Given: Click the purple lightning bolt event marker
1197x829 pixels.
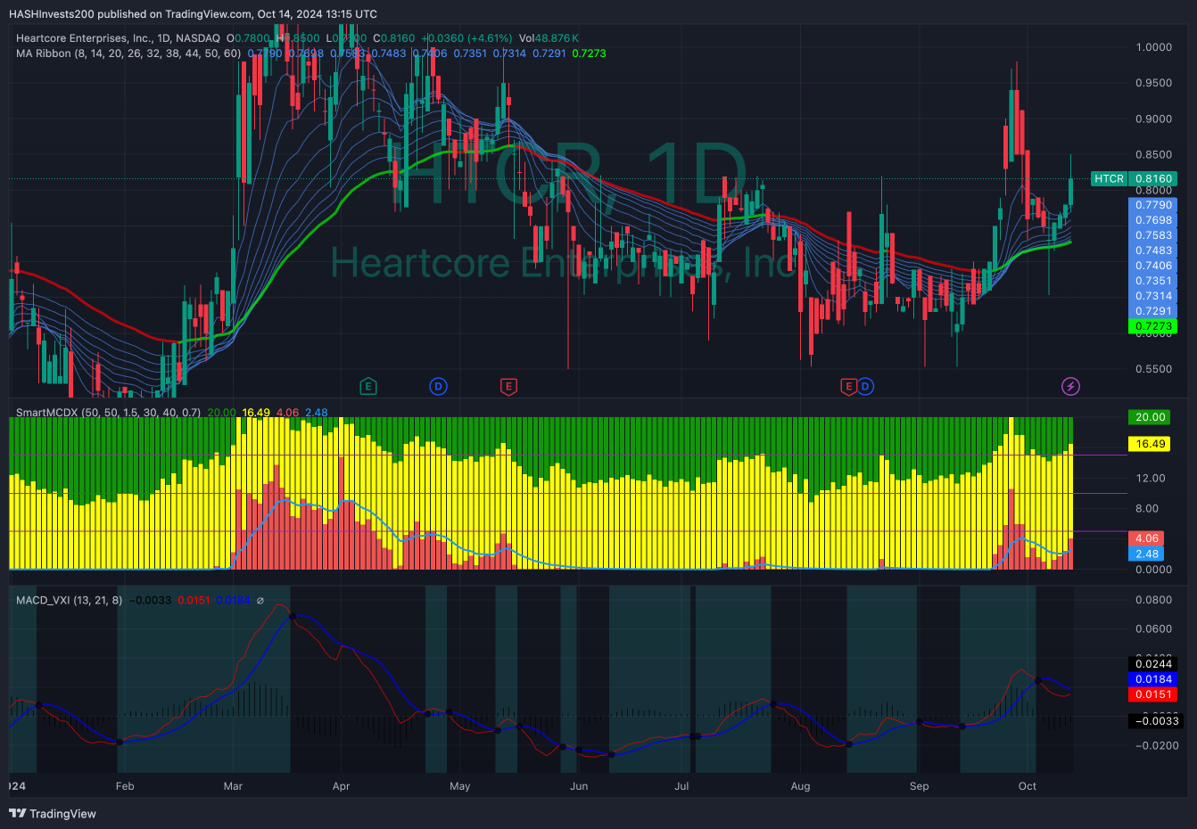Looking at the screenshot, I should point(1070,386).
